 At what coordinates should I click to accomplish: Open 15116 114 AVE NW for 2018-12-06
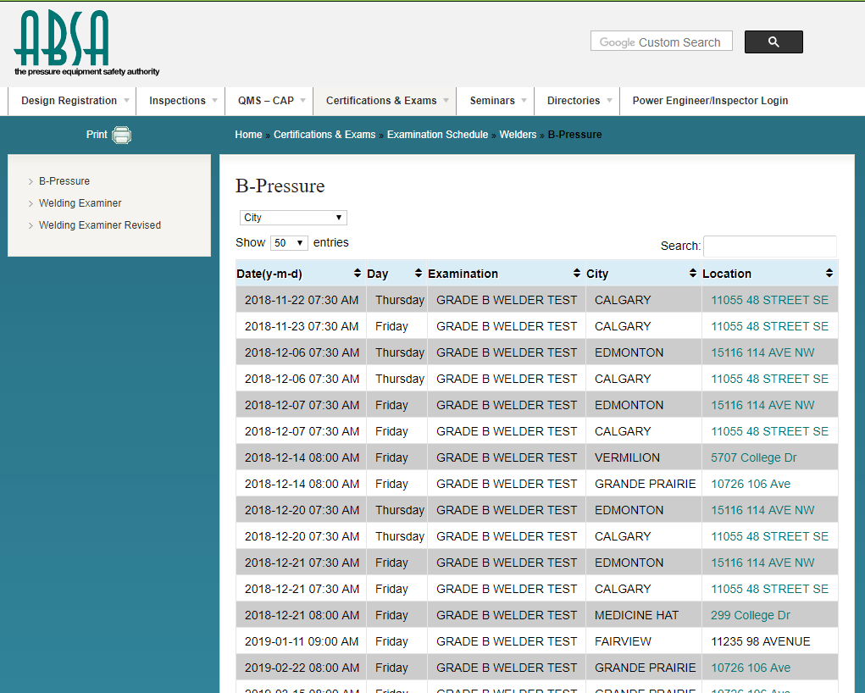[762, 352]
